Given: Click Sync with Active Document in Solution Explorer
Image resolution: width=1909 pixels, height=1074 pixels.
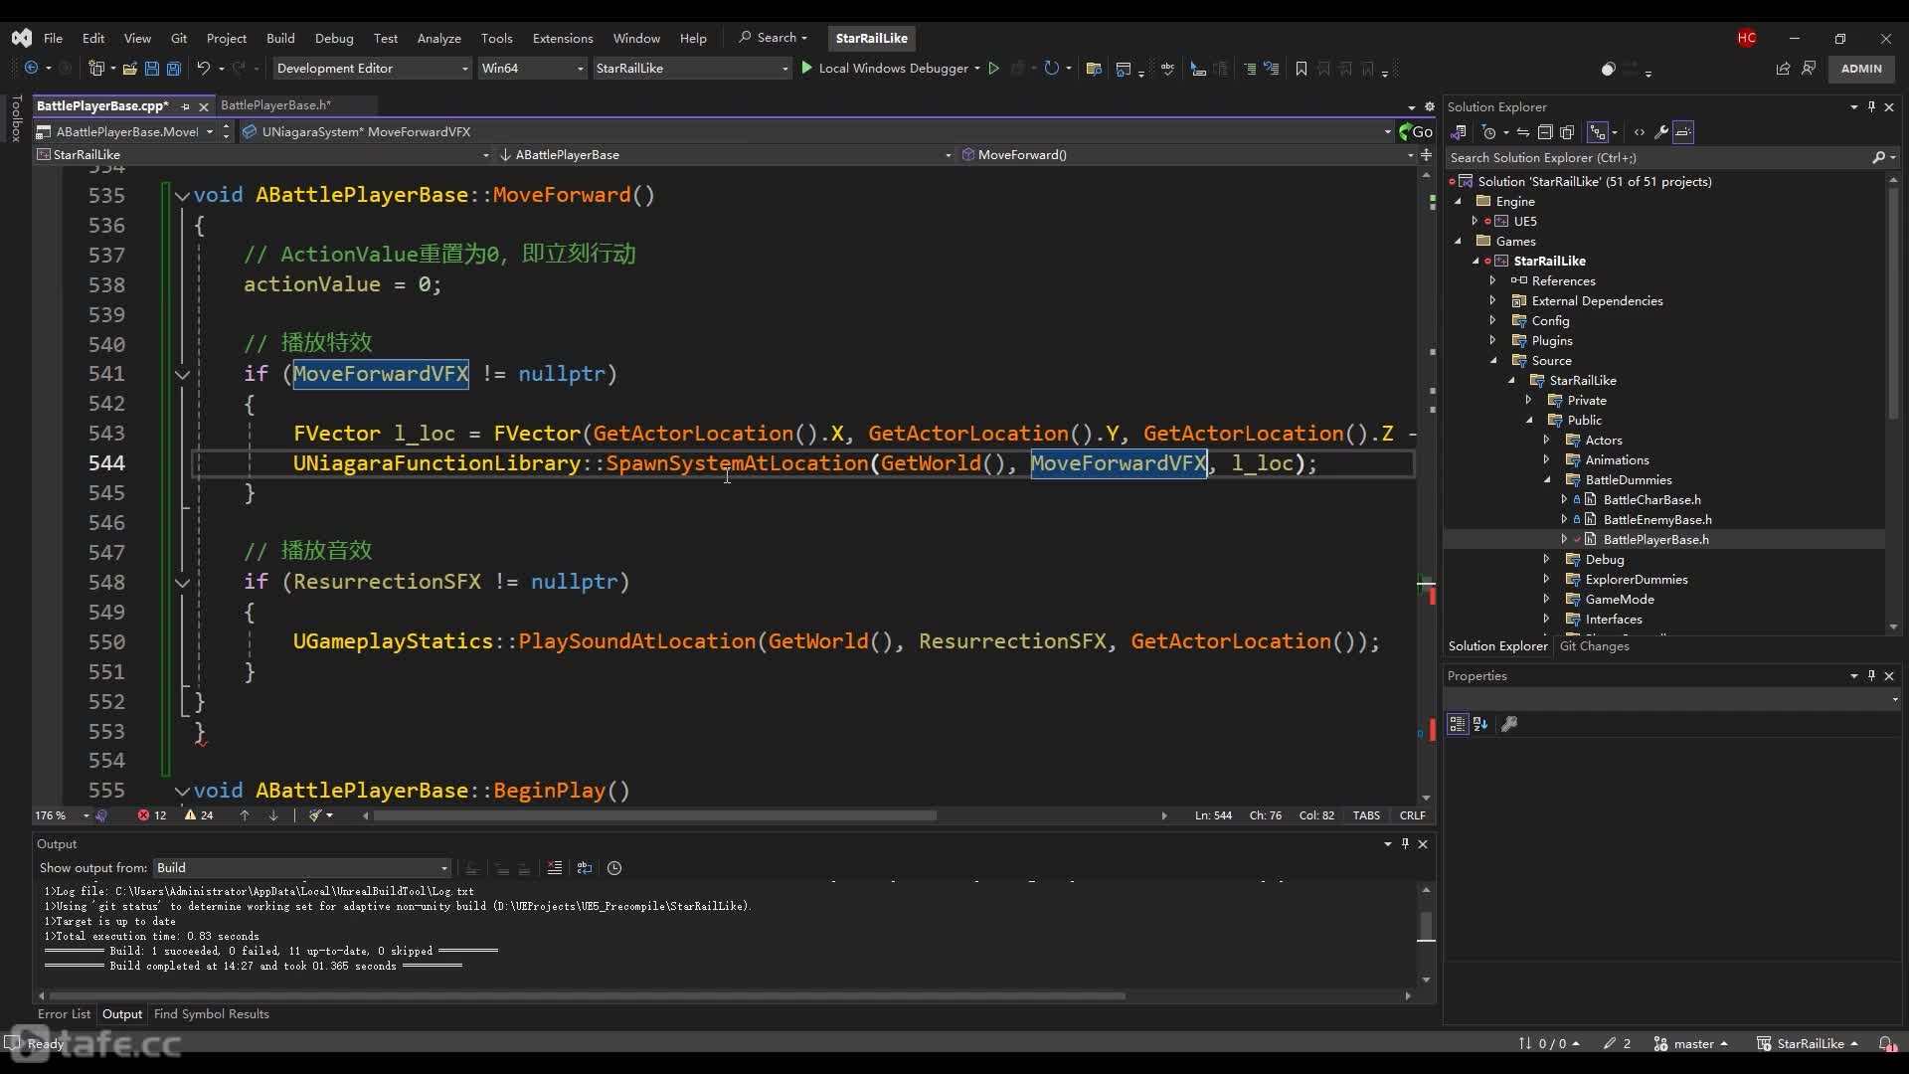Looking at the screenshot, I should click(x=1522, y=132).
